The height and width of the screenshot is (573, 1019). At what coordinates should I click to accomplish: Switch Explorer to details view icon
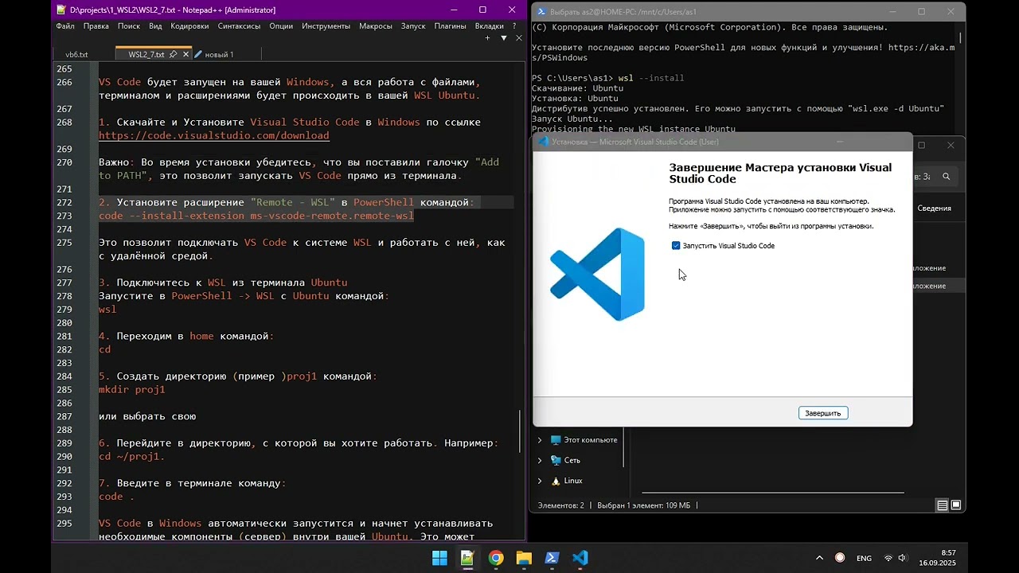[943, 505]
